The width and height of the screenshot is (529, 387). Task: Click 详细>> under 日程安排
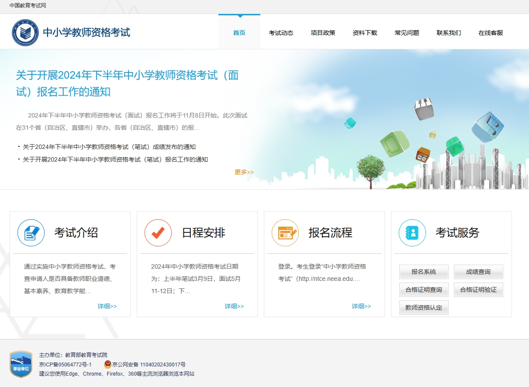[x=235, y=306]
